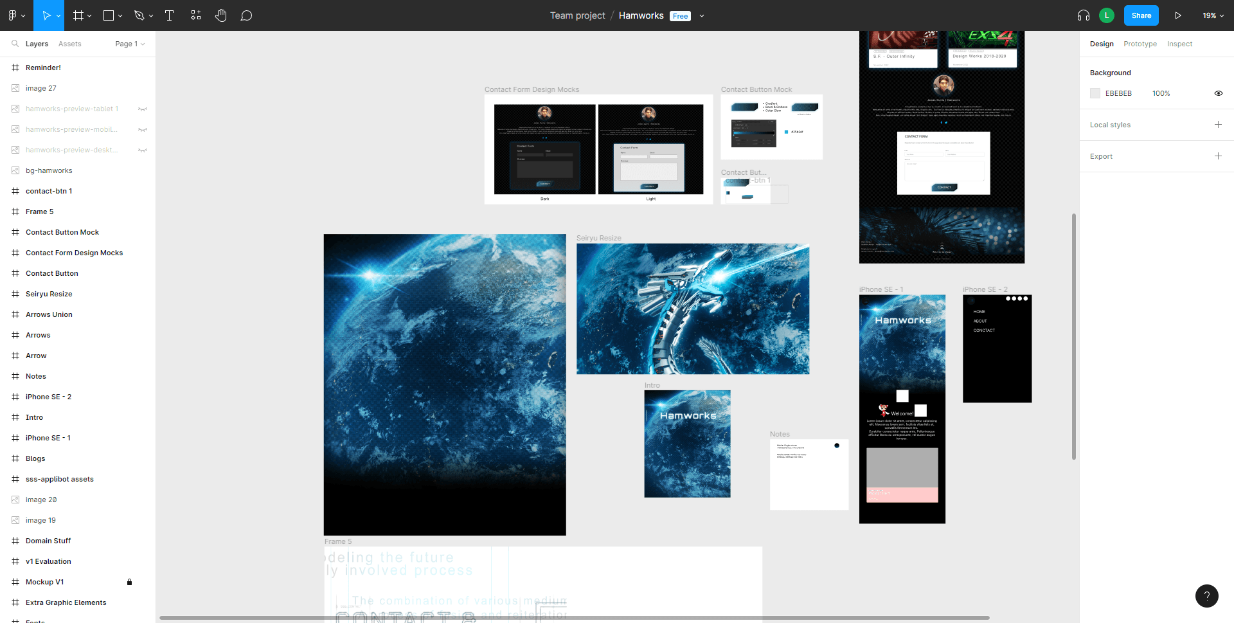Click the Hamworks file name

pyautogui.click(x=641, y=15)
